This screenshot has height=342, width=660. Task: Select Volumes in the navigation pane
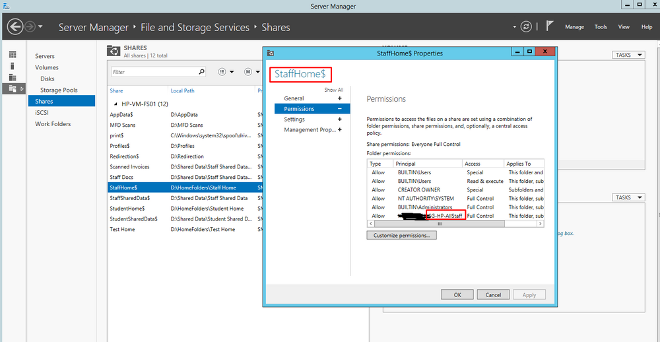(x=47, y=68)
